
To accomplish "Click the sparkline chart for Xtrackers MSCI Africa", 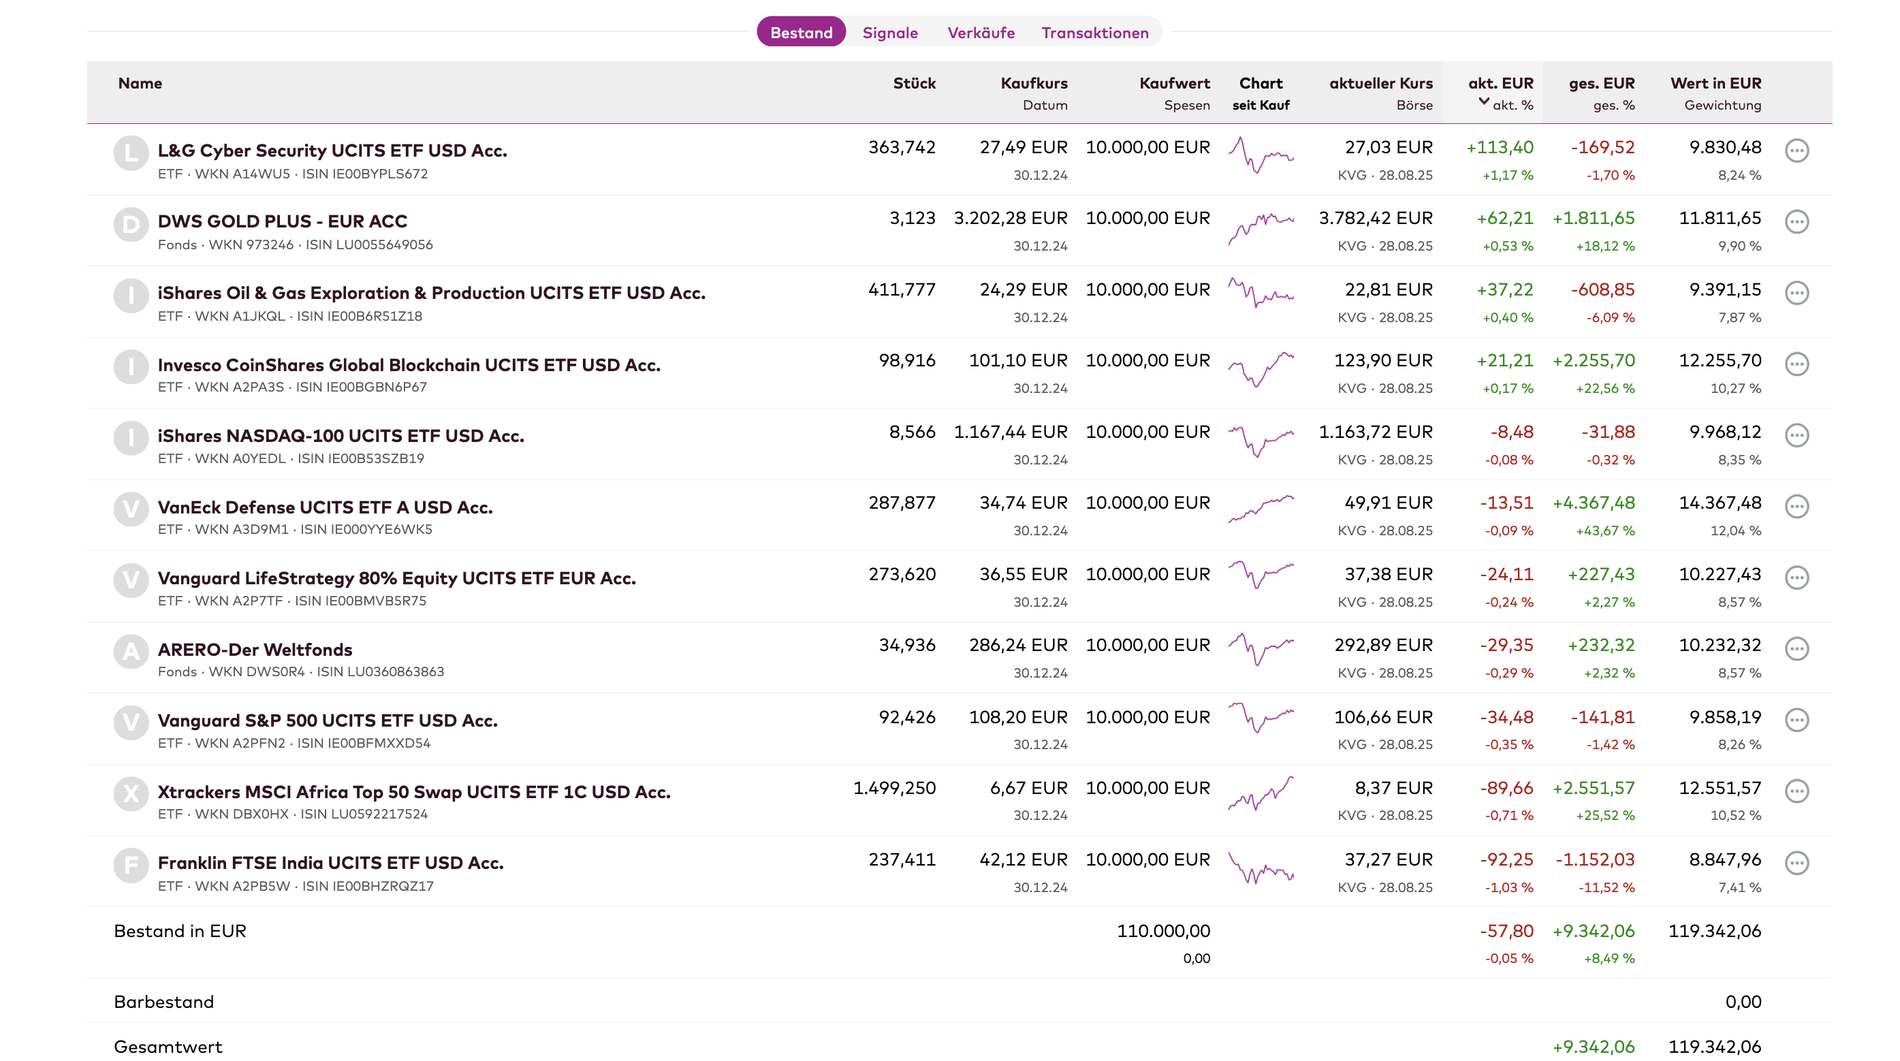I will click(1261, 794).
